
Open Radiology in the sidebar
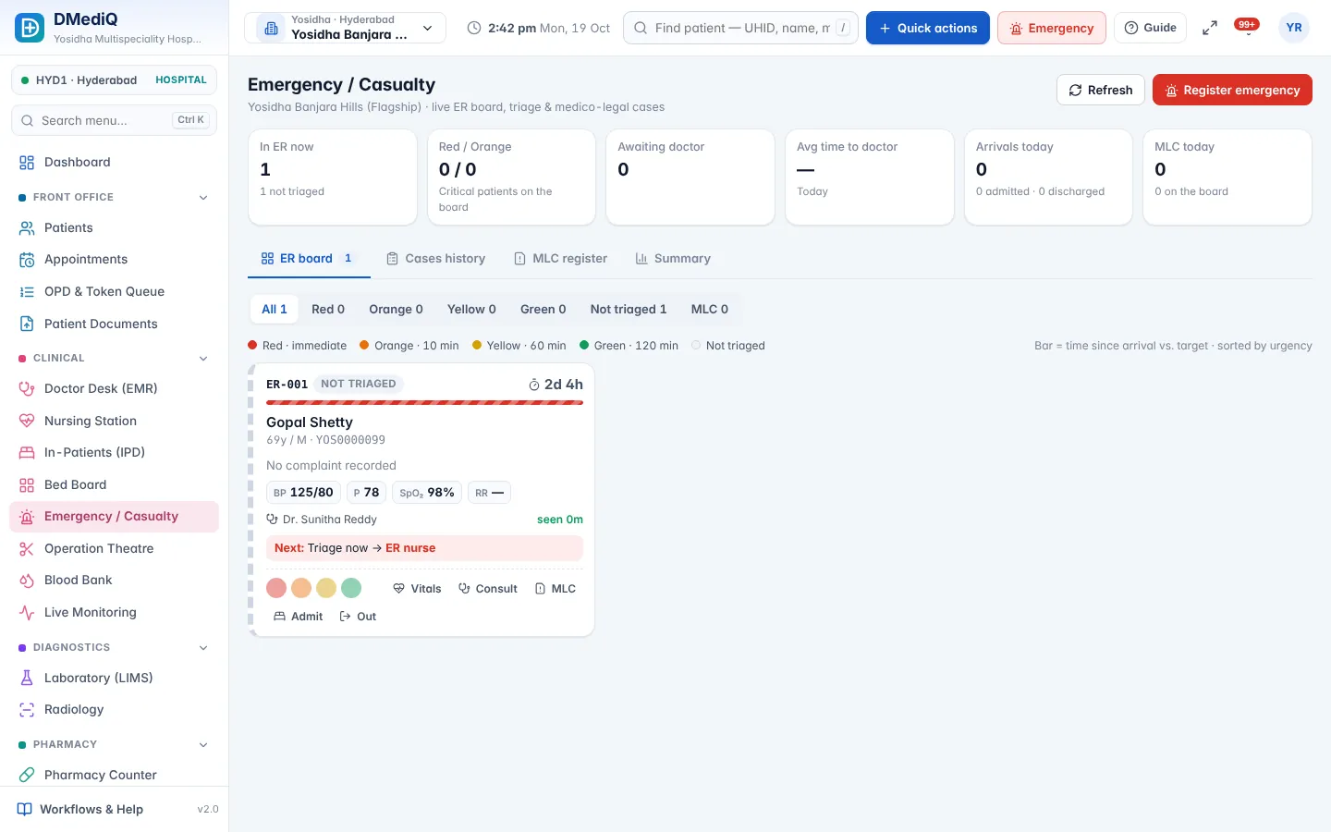tap(114, 709)
